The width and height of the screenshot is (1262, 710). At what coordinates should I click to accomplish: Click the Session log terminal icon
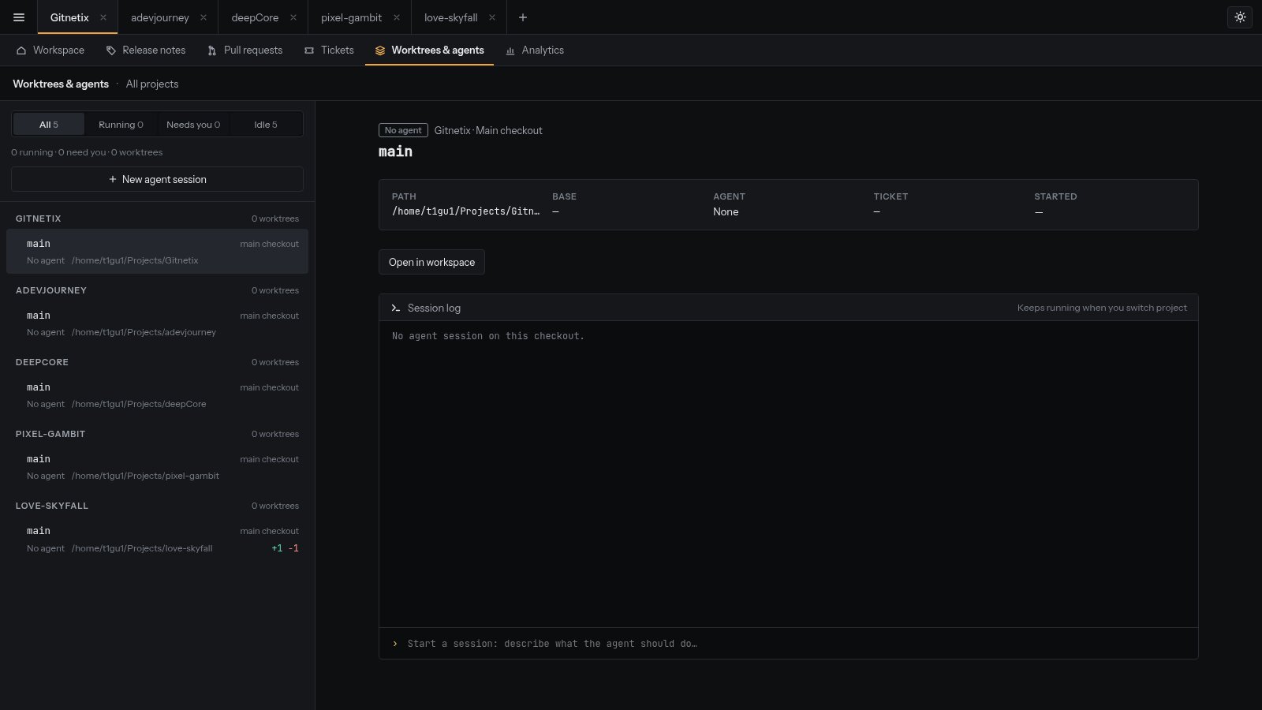coord(396,308)
